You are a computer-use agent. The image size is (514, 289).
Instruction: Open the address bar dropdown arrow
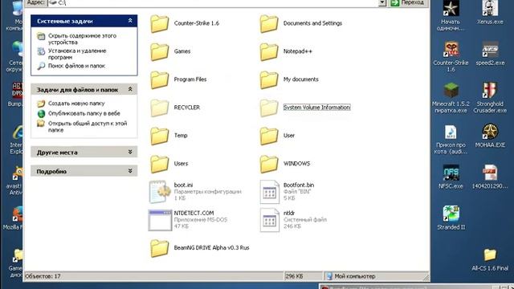click(382, 3)
